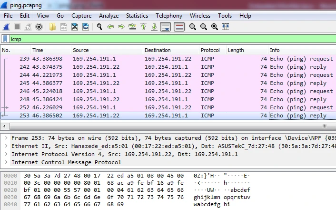
Task: Open the File menu
Action: [8, 16]
